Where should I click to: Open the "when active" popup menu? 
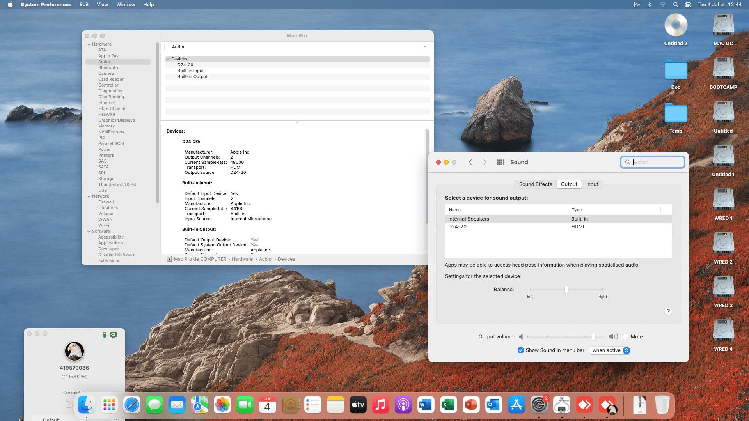610,350
